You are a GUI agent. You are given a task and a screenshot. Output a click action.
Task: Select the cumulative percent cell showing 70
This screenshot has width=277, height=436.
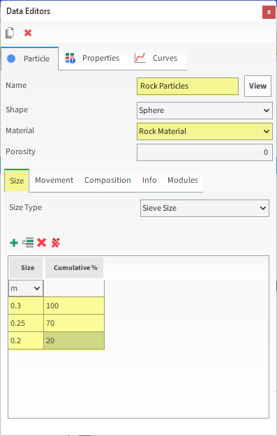pyautogui.click(x=74, y=323)
